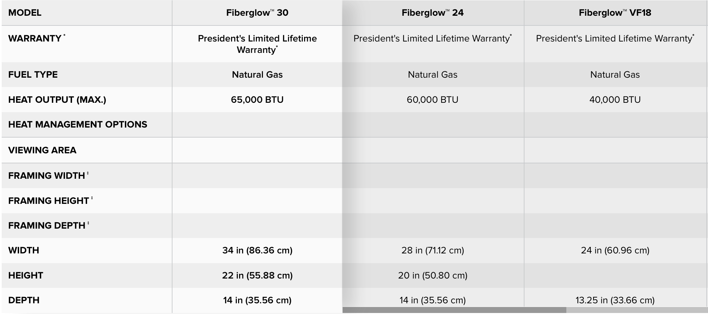Select the Fiberglow 24 column header
Screen dimensions: 708x314
pos(432,13)
